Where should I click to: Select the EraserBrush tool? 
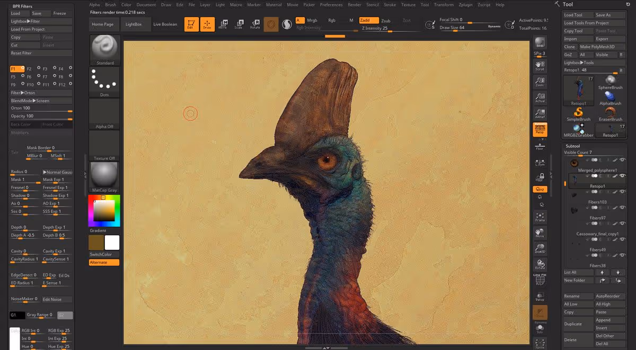pos(610,114)
